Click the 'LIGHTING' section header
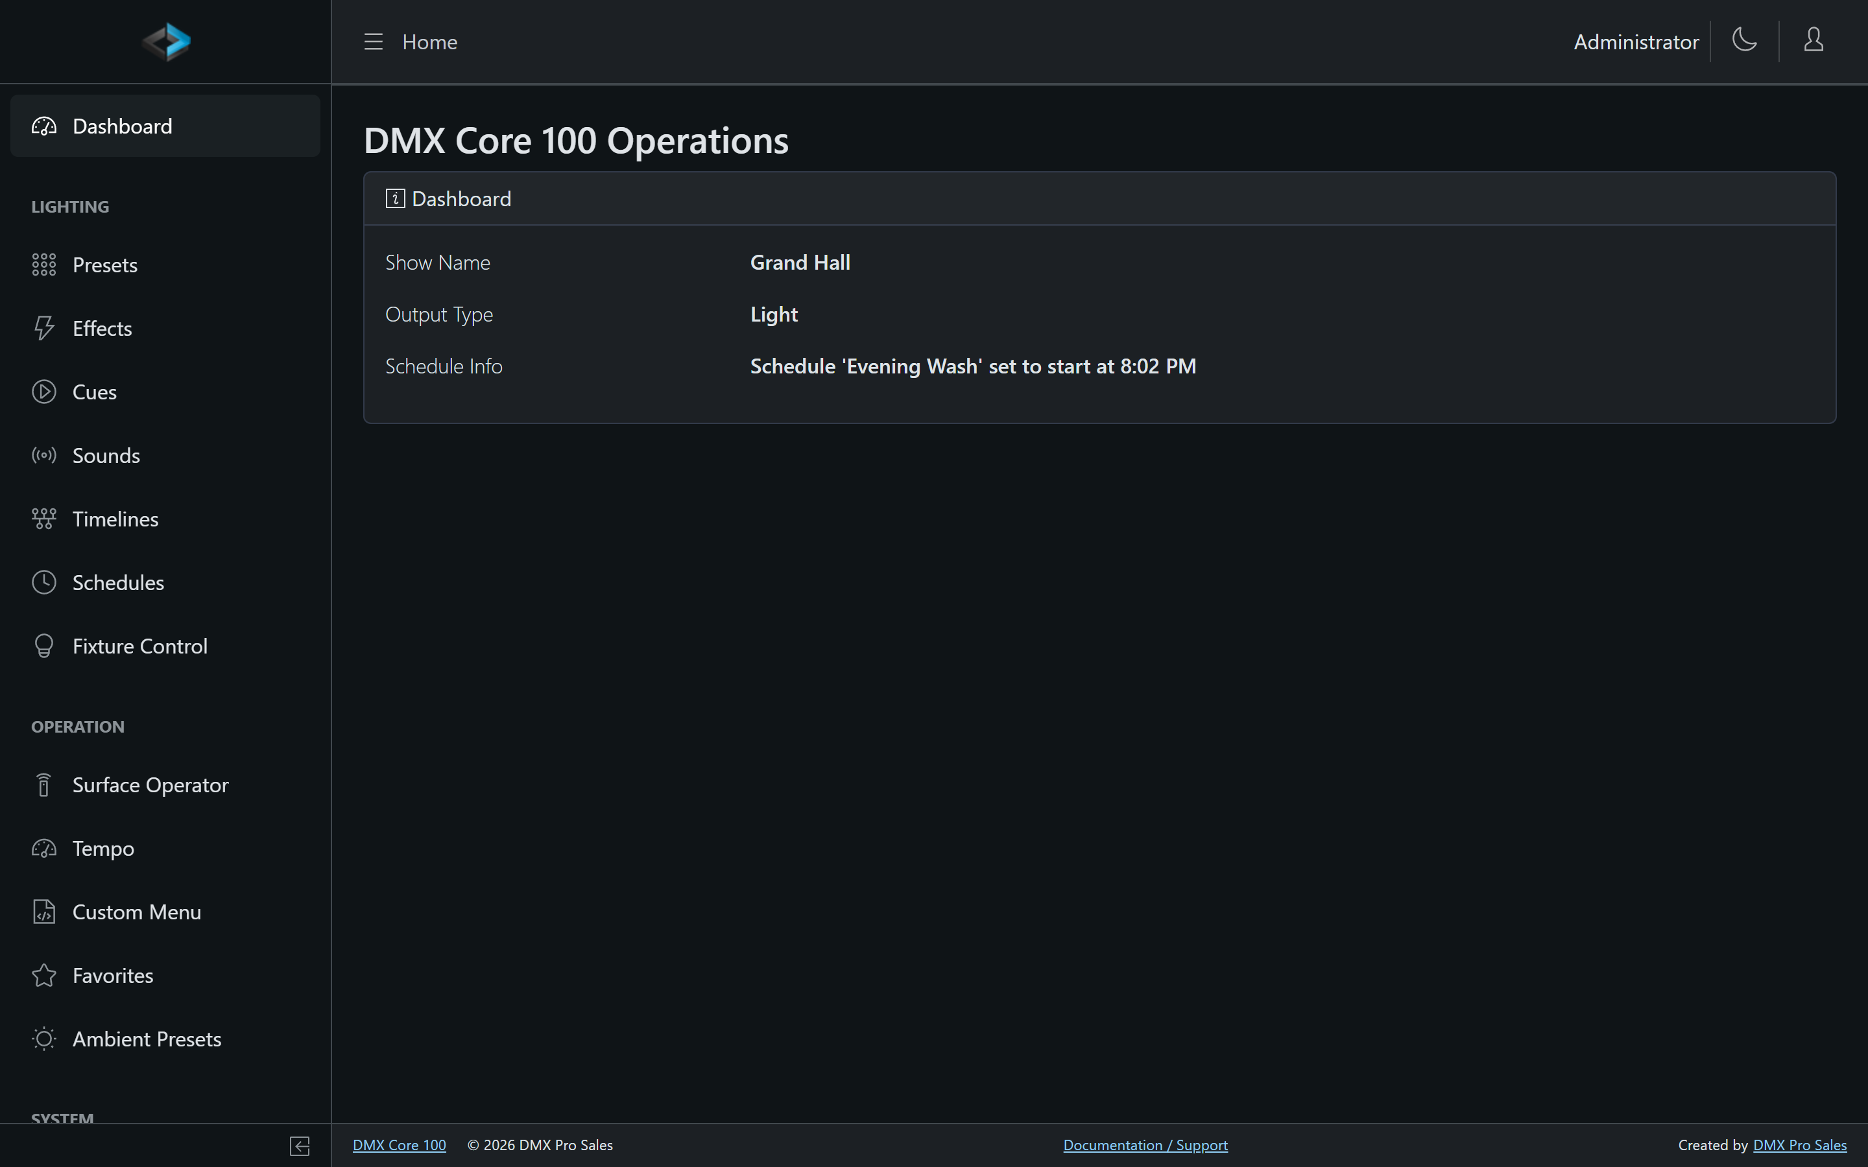Screen dimensions: 1868x1167 tap(70, 207)
